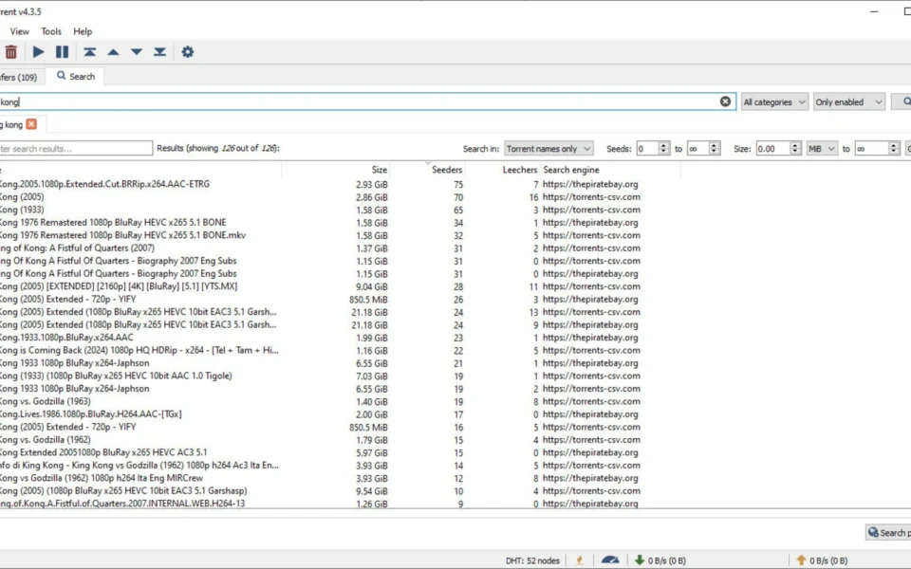Click the 21.18 GiB size with 13 leechers
Screen dimensions: 911x569
pos(369,312)
